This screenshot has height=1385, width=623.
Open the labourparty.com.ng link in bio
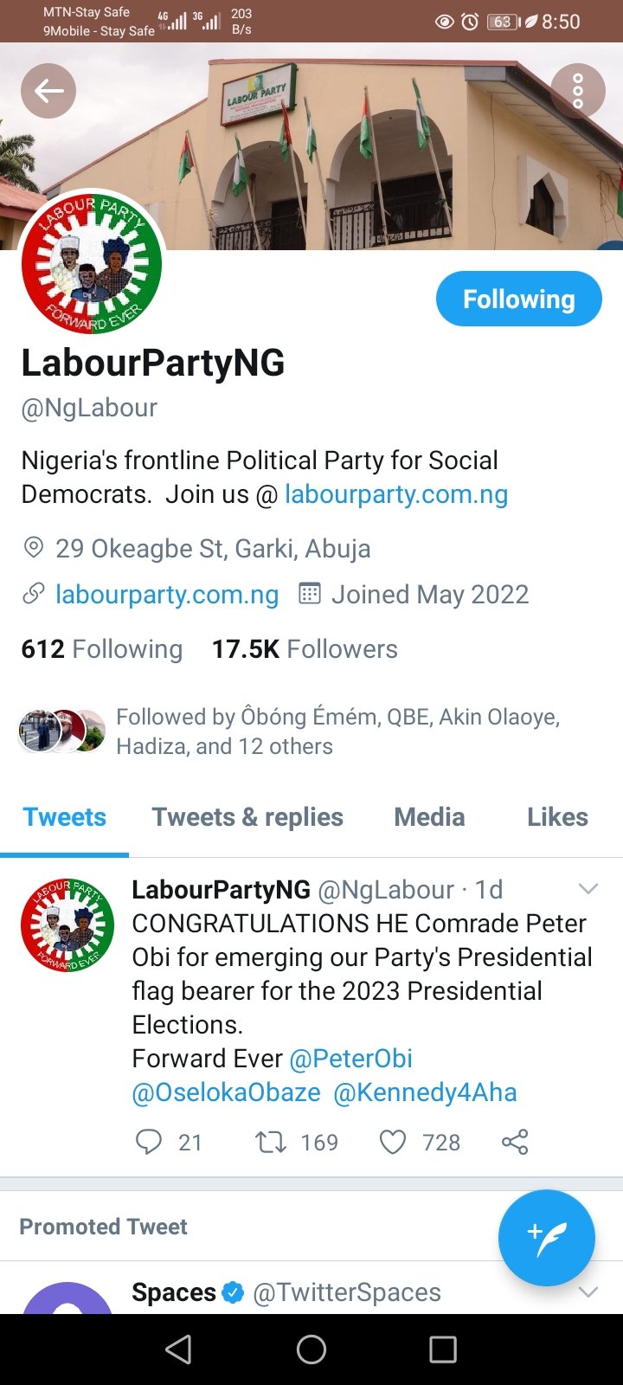tap(396, 494)
